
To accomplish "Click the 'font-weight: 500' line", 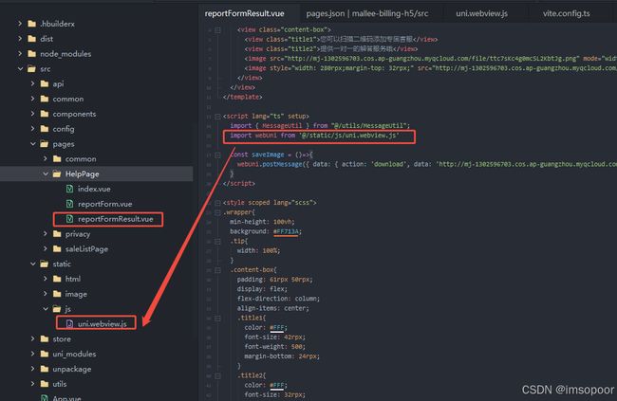I will (274, 347).
